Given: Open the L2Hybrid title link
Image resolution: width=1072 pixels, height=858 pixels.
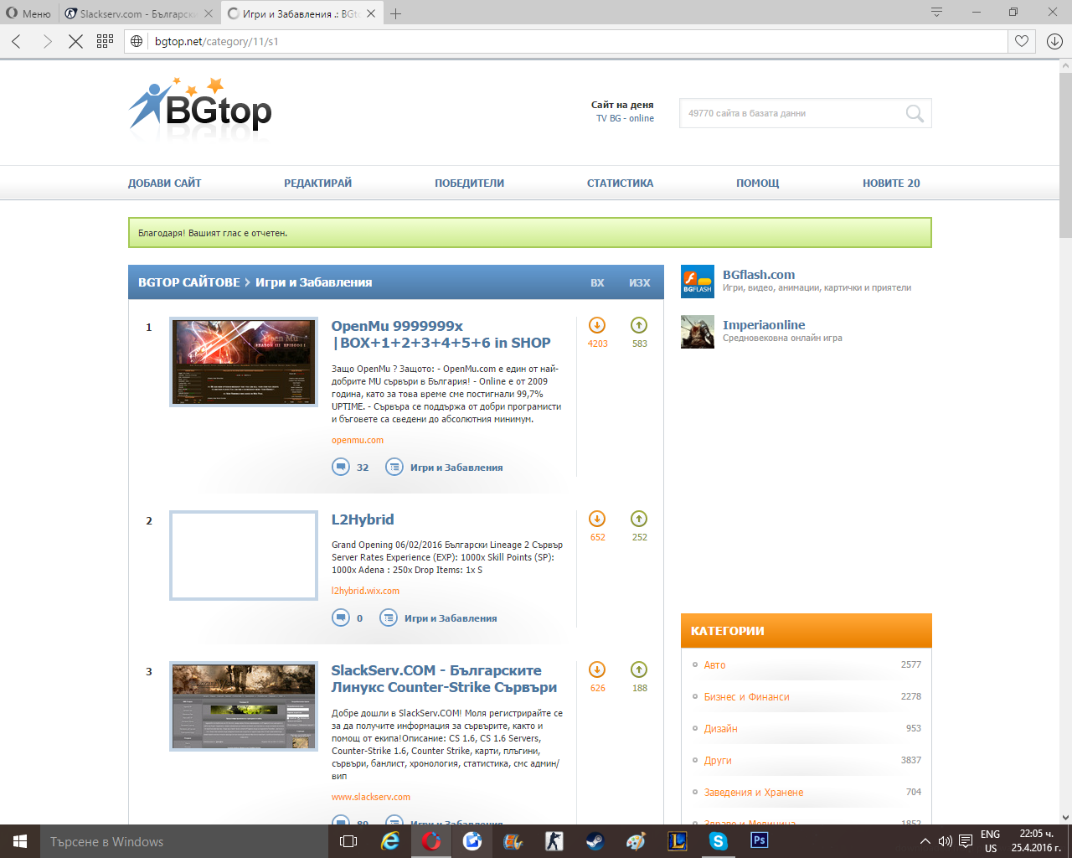Looking at the screenshot, I should click(363, 519).
